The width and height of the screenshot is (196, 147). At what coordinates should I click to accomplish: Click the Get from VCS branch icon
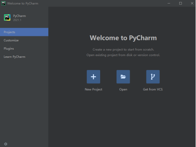(x=153, y=77)
